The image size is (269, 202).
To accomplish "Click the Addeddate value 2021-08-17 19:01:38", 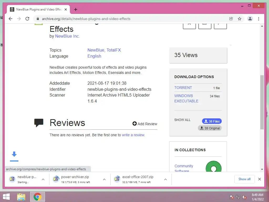I will pyautogui.click(x=107, y=83).
